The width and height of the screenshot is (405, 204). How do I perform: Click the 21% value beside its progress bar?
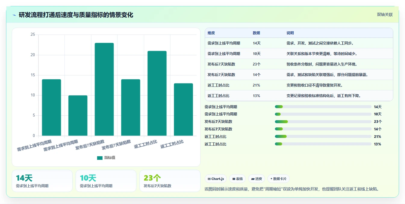(x=378, y=137)
